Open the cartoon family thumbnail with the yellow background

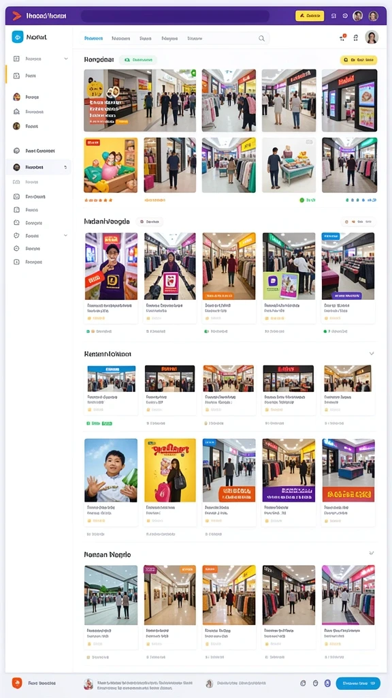pos(111,165)
